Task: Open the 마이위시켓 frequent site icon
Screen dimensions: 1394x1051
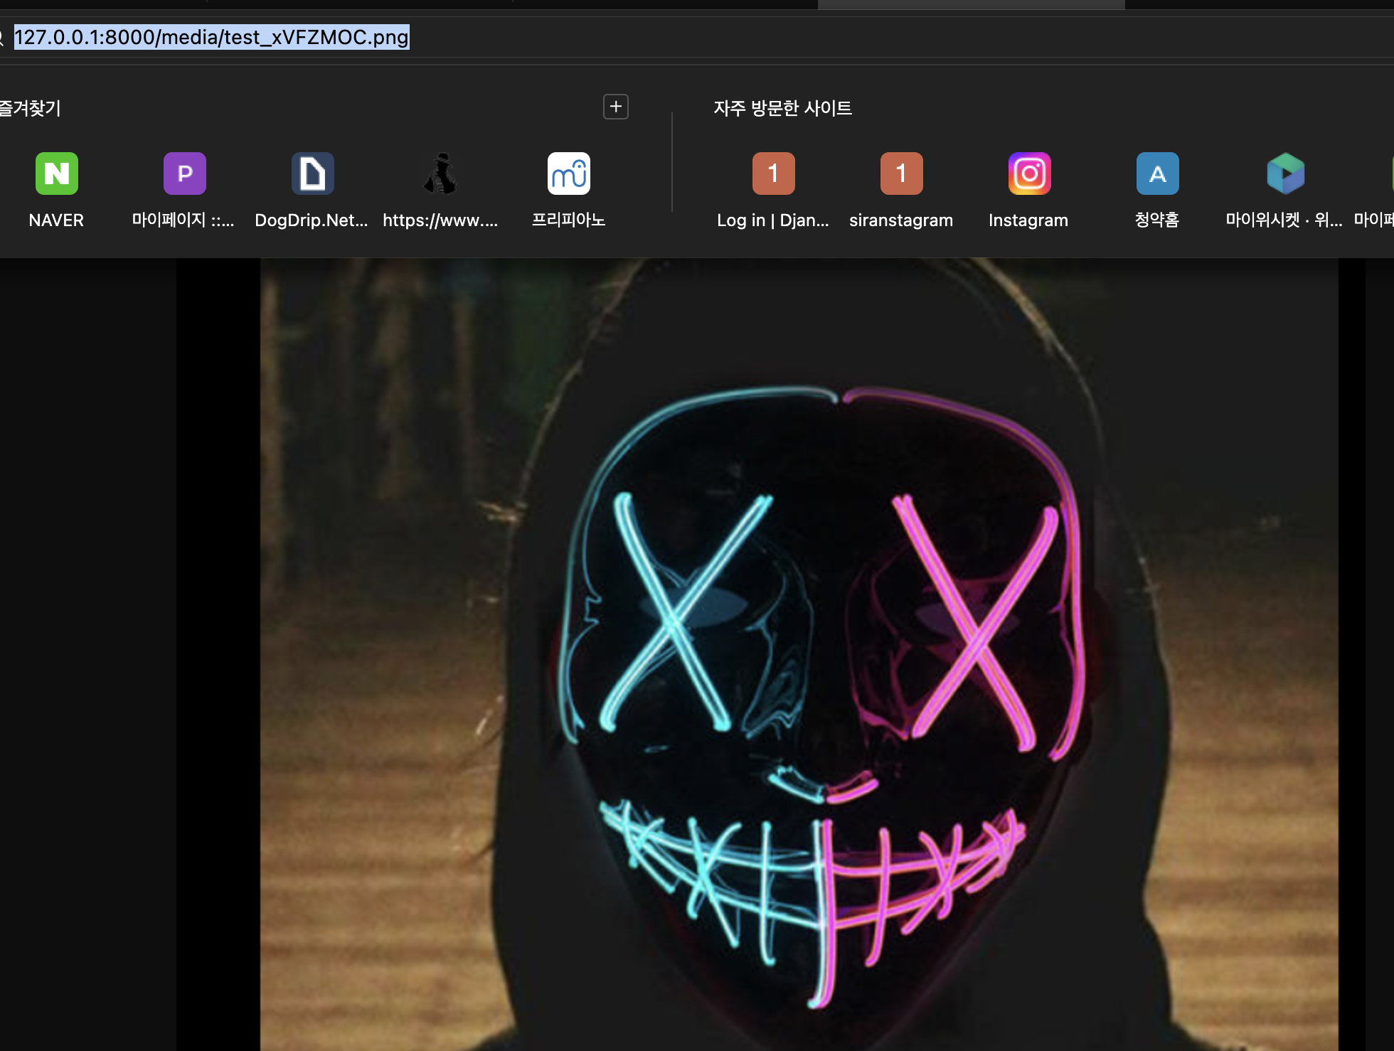Action: tap(1285, 174)
